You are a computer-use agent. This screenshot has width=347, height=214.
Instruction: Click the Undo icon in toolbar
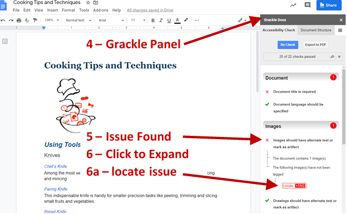click(3, 21)
